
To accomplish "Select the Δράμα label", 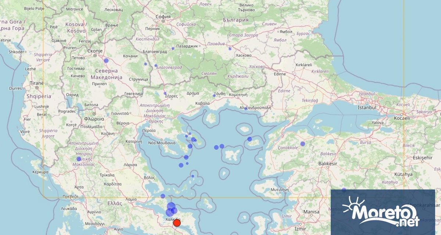I will click(x=193, y=93).
